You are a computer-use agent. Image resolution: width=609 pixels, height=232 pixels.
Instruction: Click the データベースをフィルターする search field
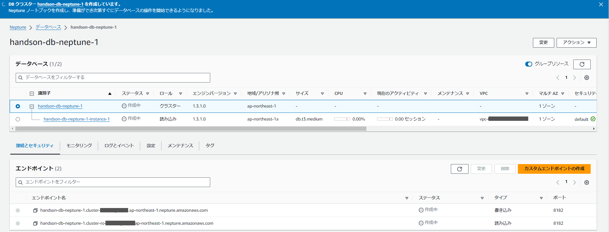[113, 78]
